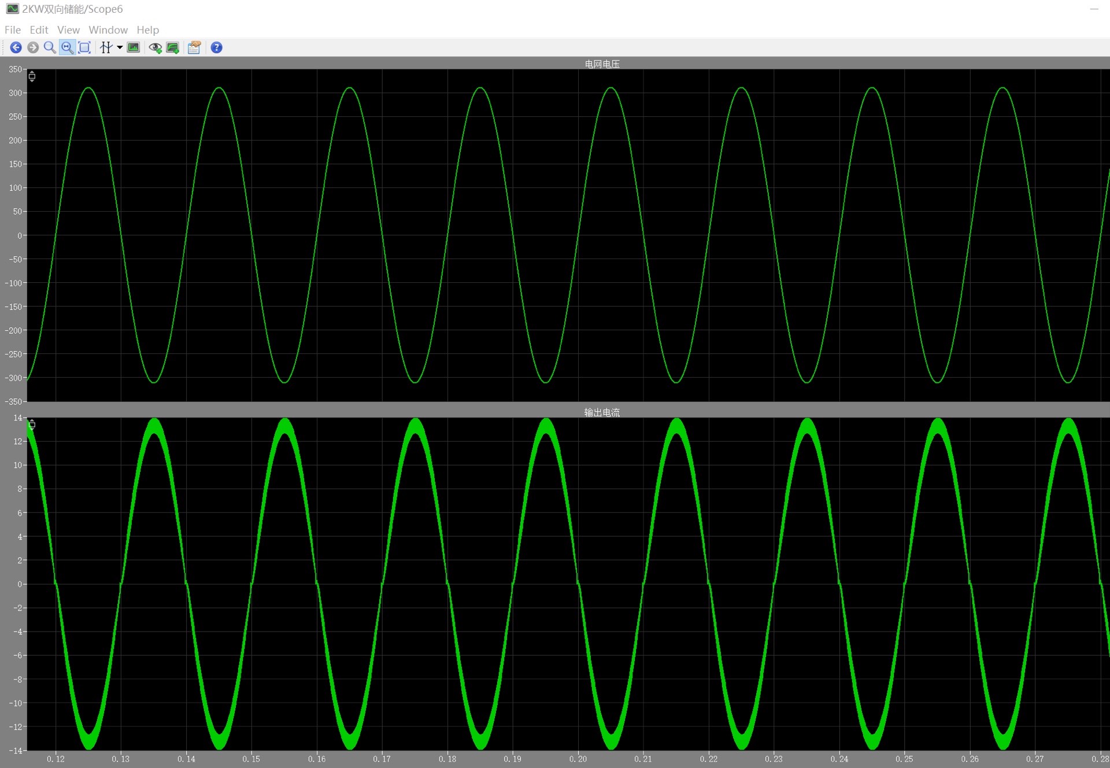
Task: Expand the top plot axis control handle
Action: [32, 76]
